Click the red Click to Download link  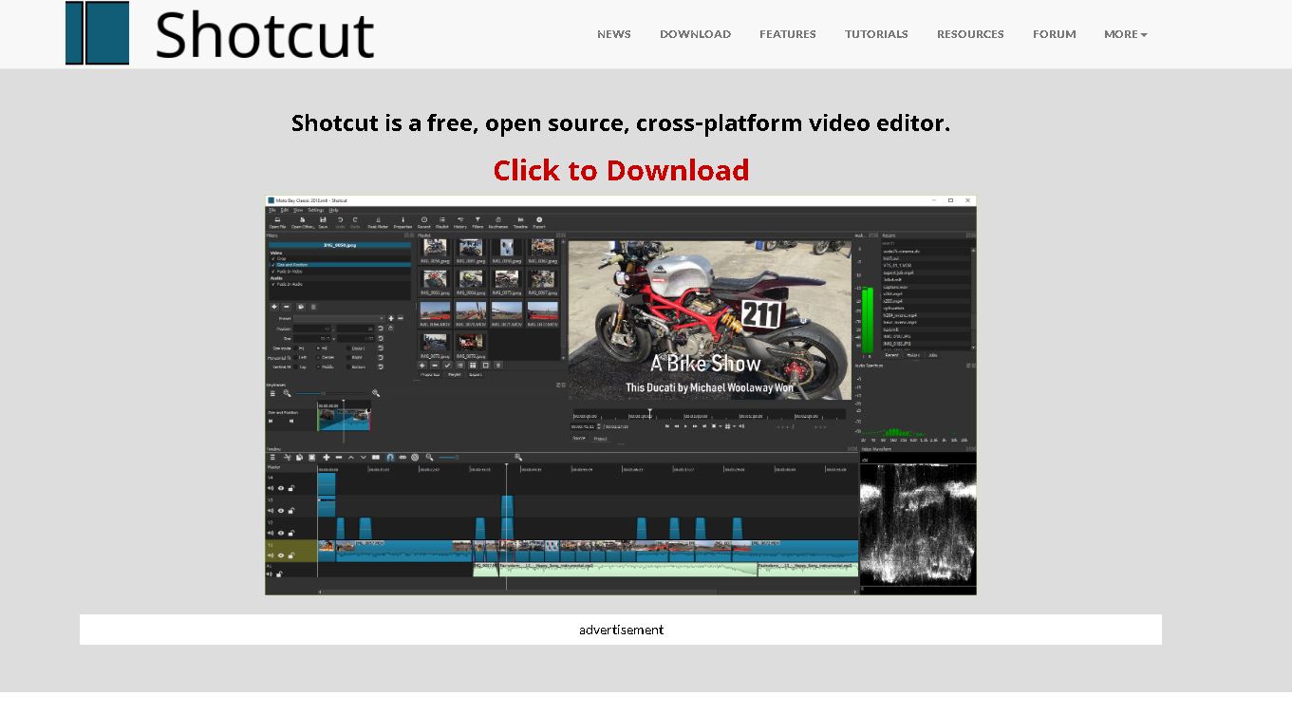621,170
